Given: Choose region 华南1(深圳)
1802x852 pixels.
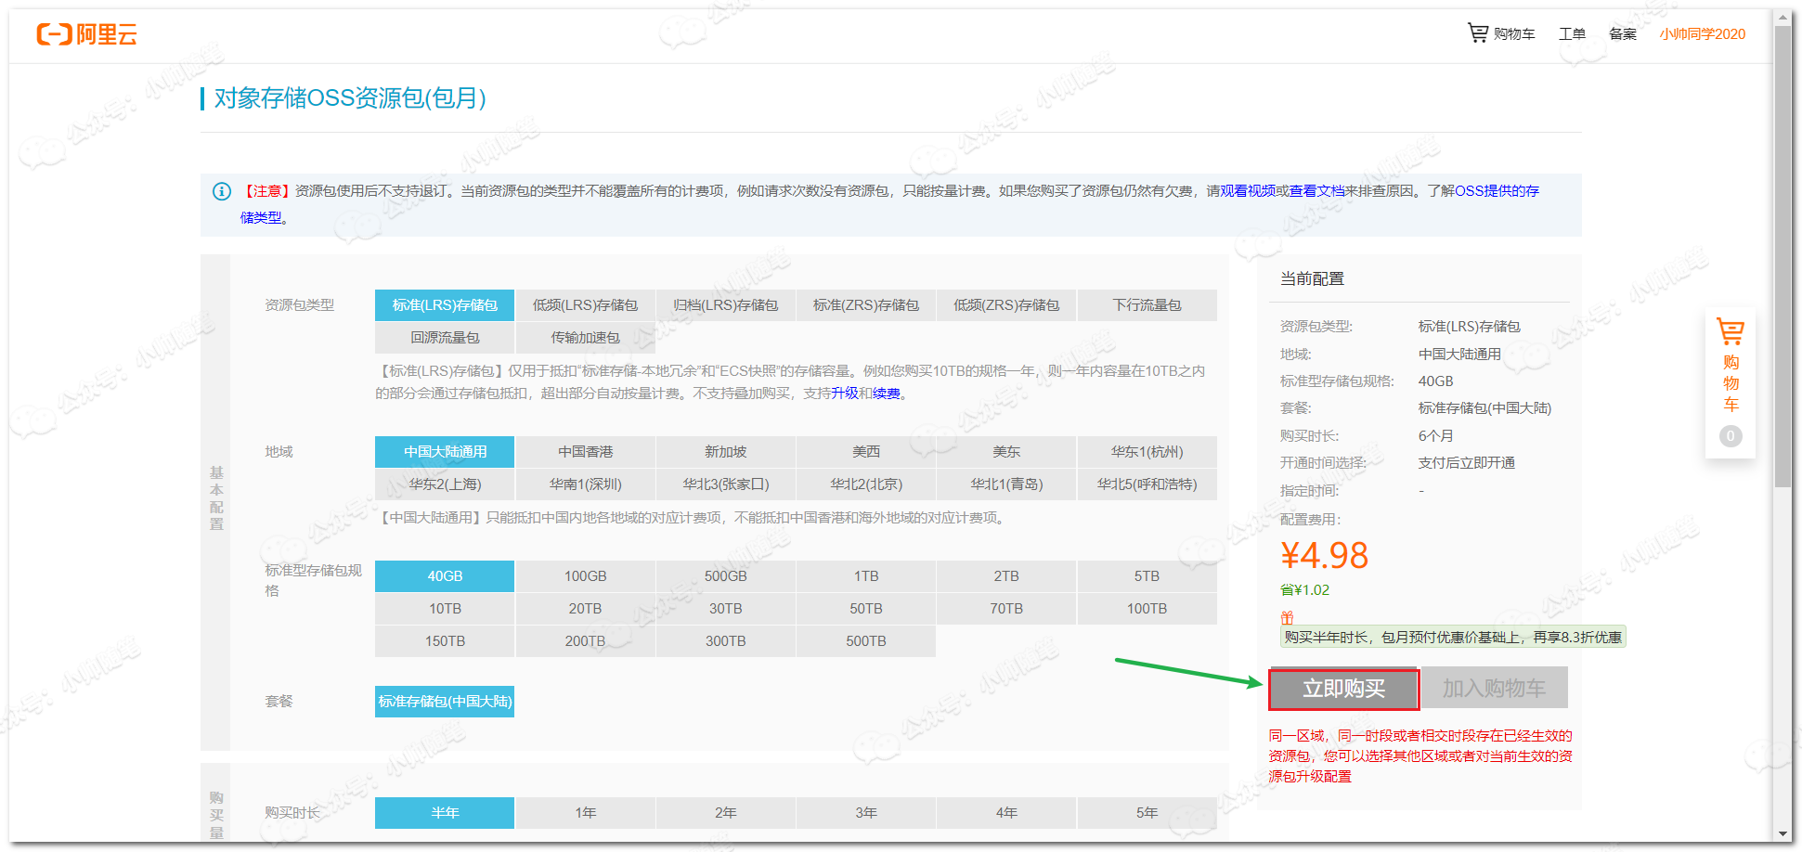Looking at the screenshot, I should point(585,484).
